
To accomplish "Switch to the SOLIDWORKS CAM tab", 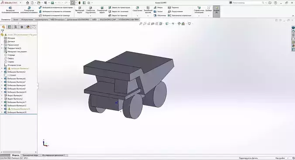I will point(108,20).
